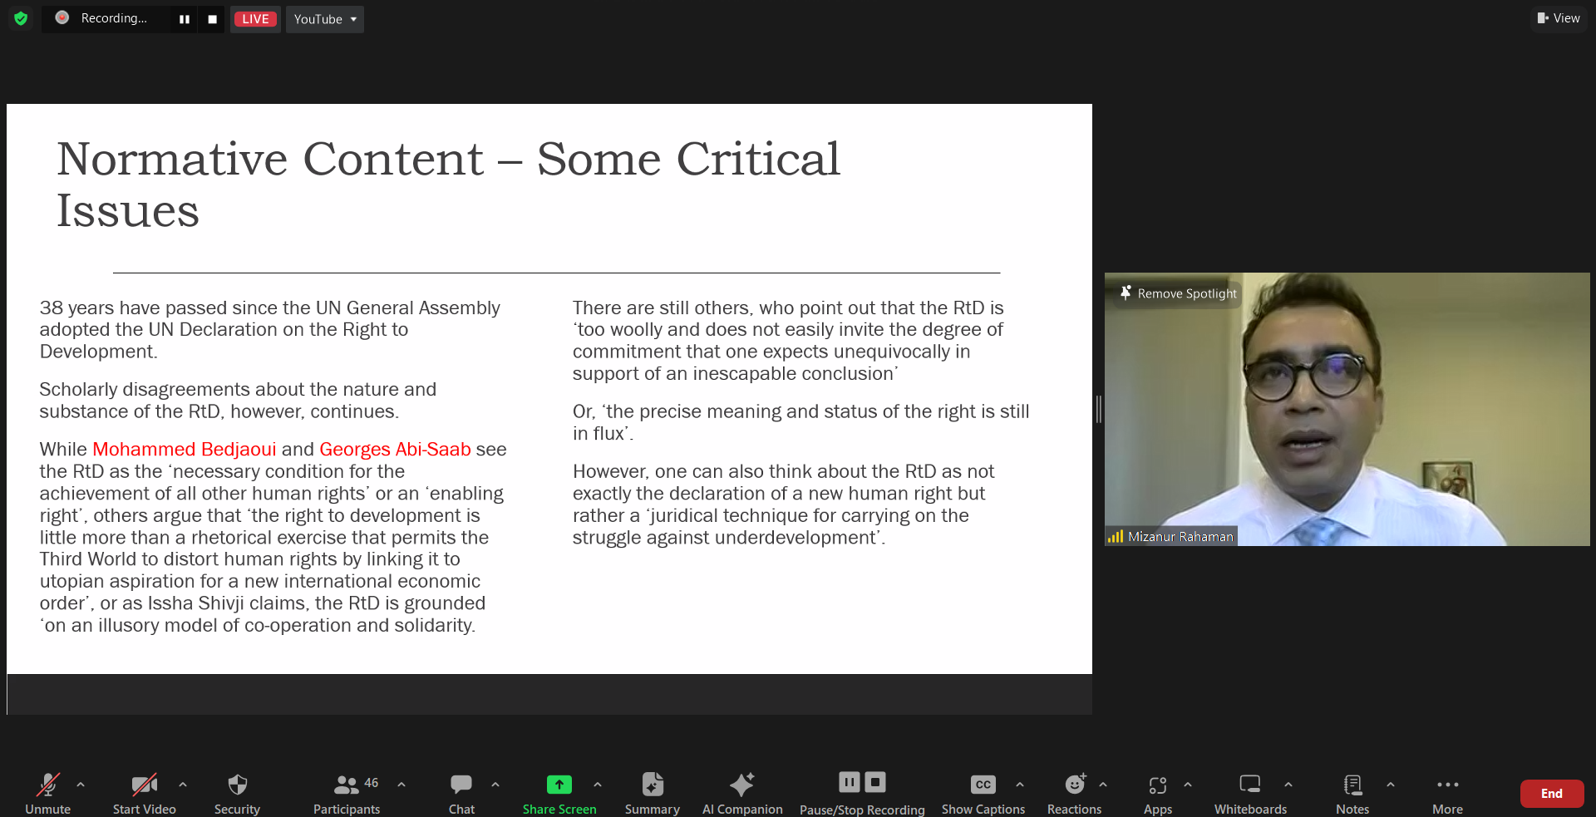The height and width of the screenshot is (817, 1596).
Task: Click Remove Spotlight on the speaker video
Action: point(1179,293)
